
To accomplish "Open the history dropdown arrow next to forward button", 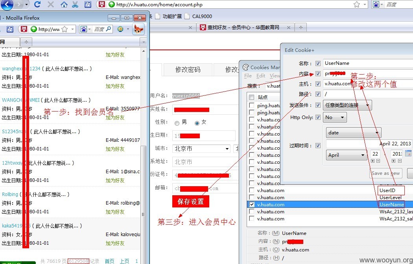I will pyautogui.click(x=26, y=4).
